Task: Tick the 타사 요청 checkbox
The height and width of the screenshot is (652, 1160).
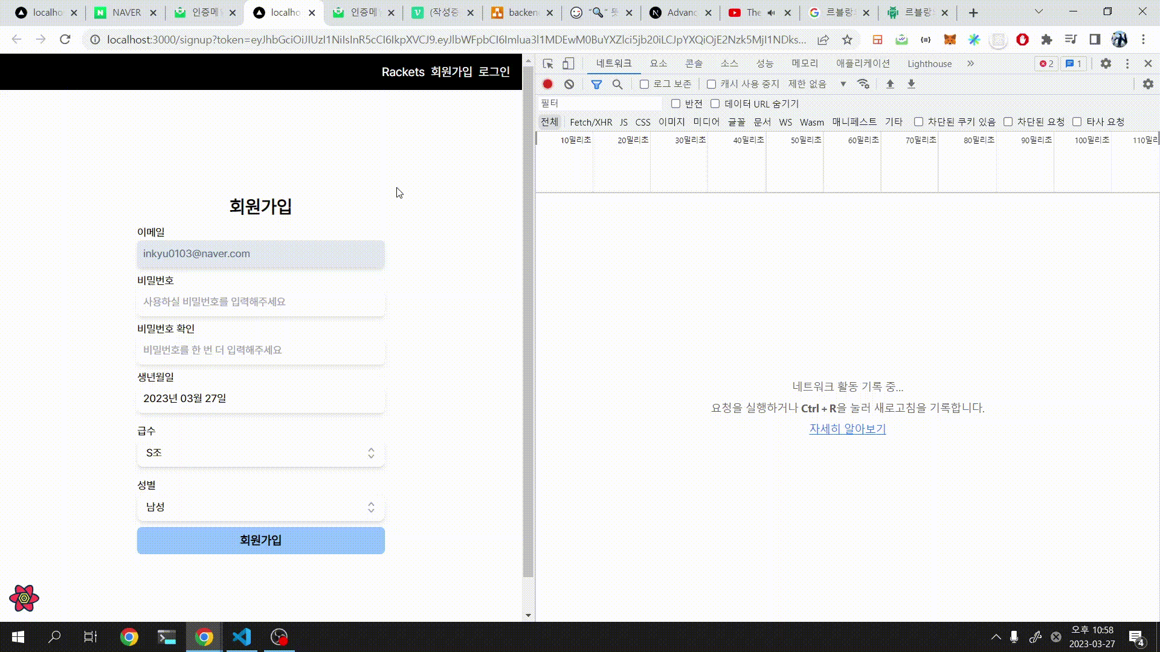Action: [1077, 121]
